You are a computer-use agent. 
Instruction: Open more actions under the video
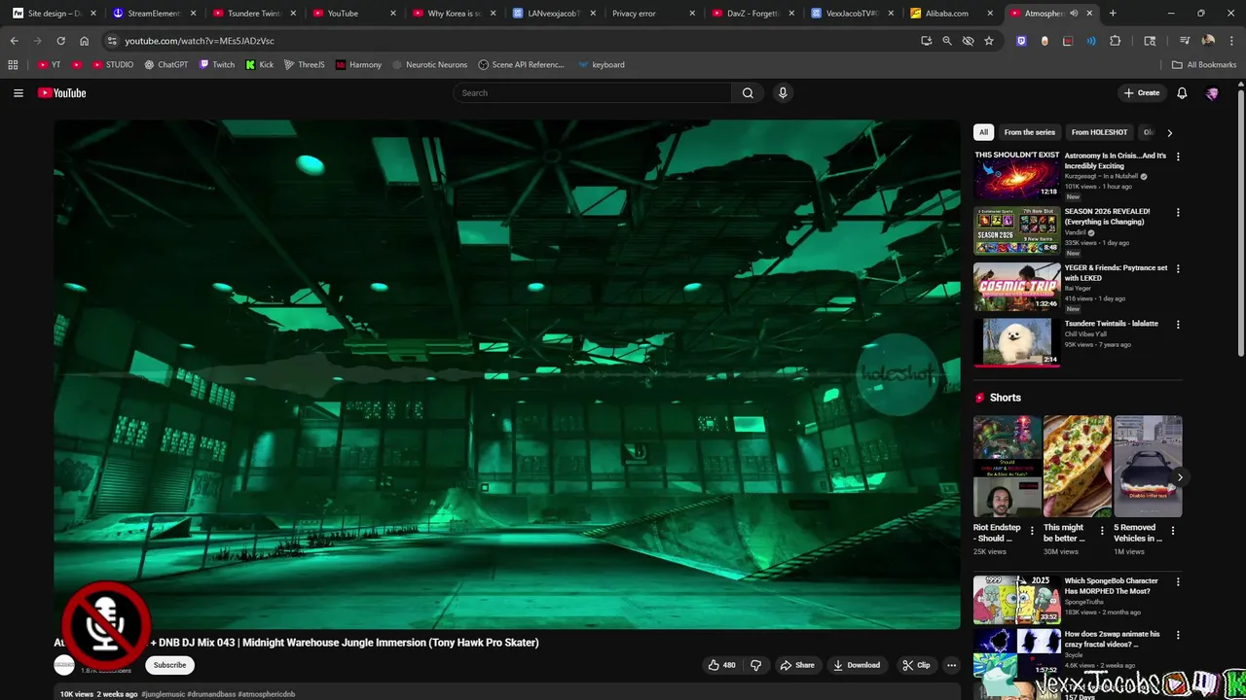(952, 665)
